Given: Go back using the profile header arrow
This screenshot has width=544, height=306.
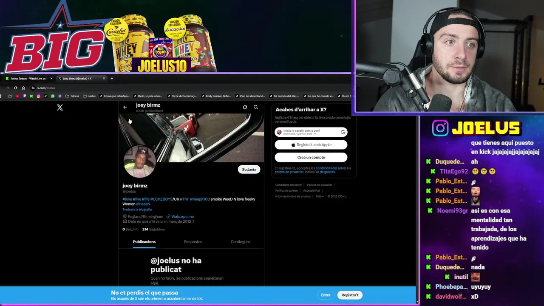Looking at the screenshot, I should tap(125, 107).
